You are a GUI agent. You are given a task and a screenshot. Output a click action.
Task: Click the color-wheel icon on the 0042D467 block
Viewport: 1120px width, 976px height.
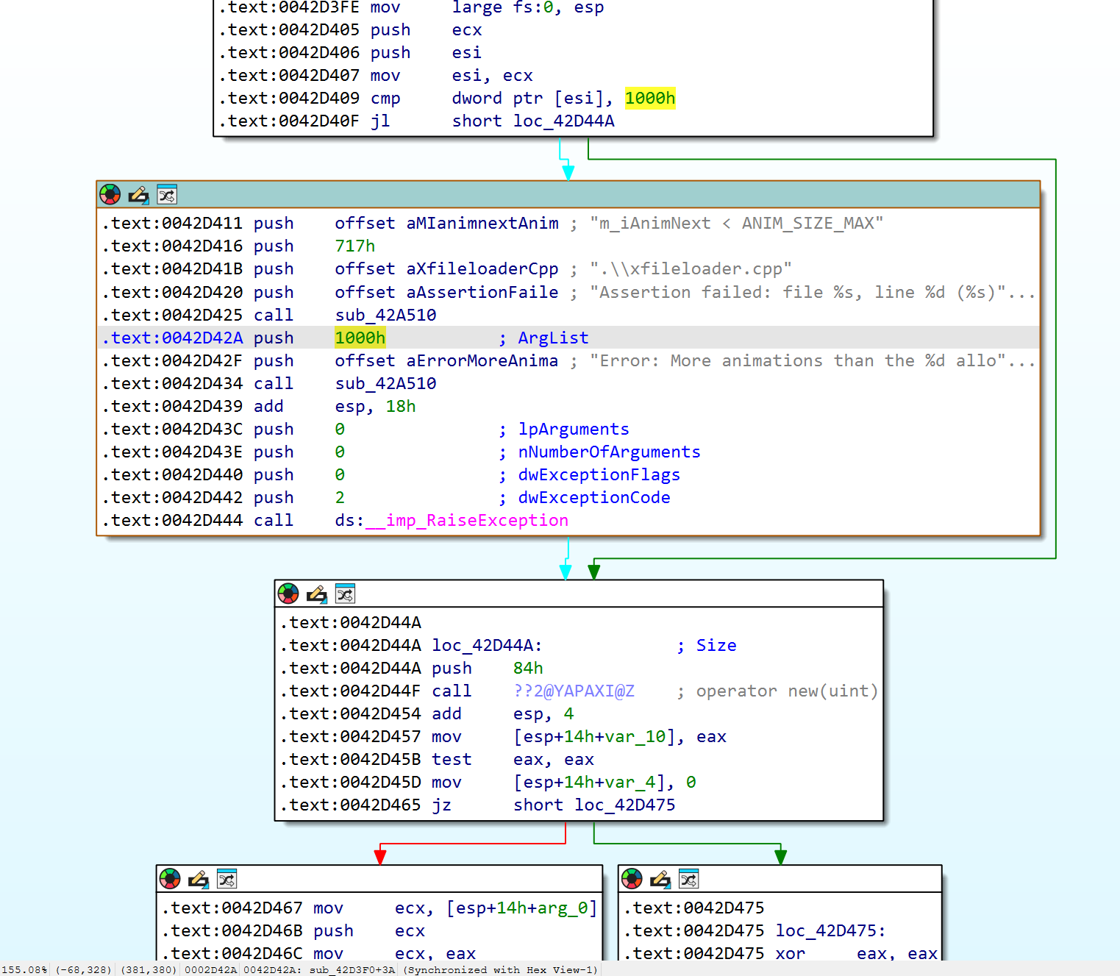coord(170,878)
